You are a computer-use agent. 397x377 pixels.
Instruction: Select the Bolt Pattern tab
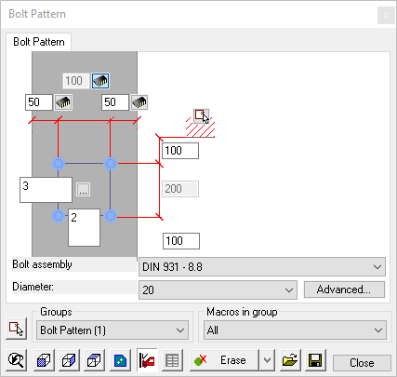pos(39,42)
